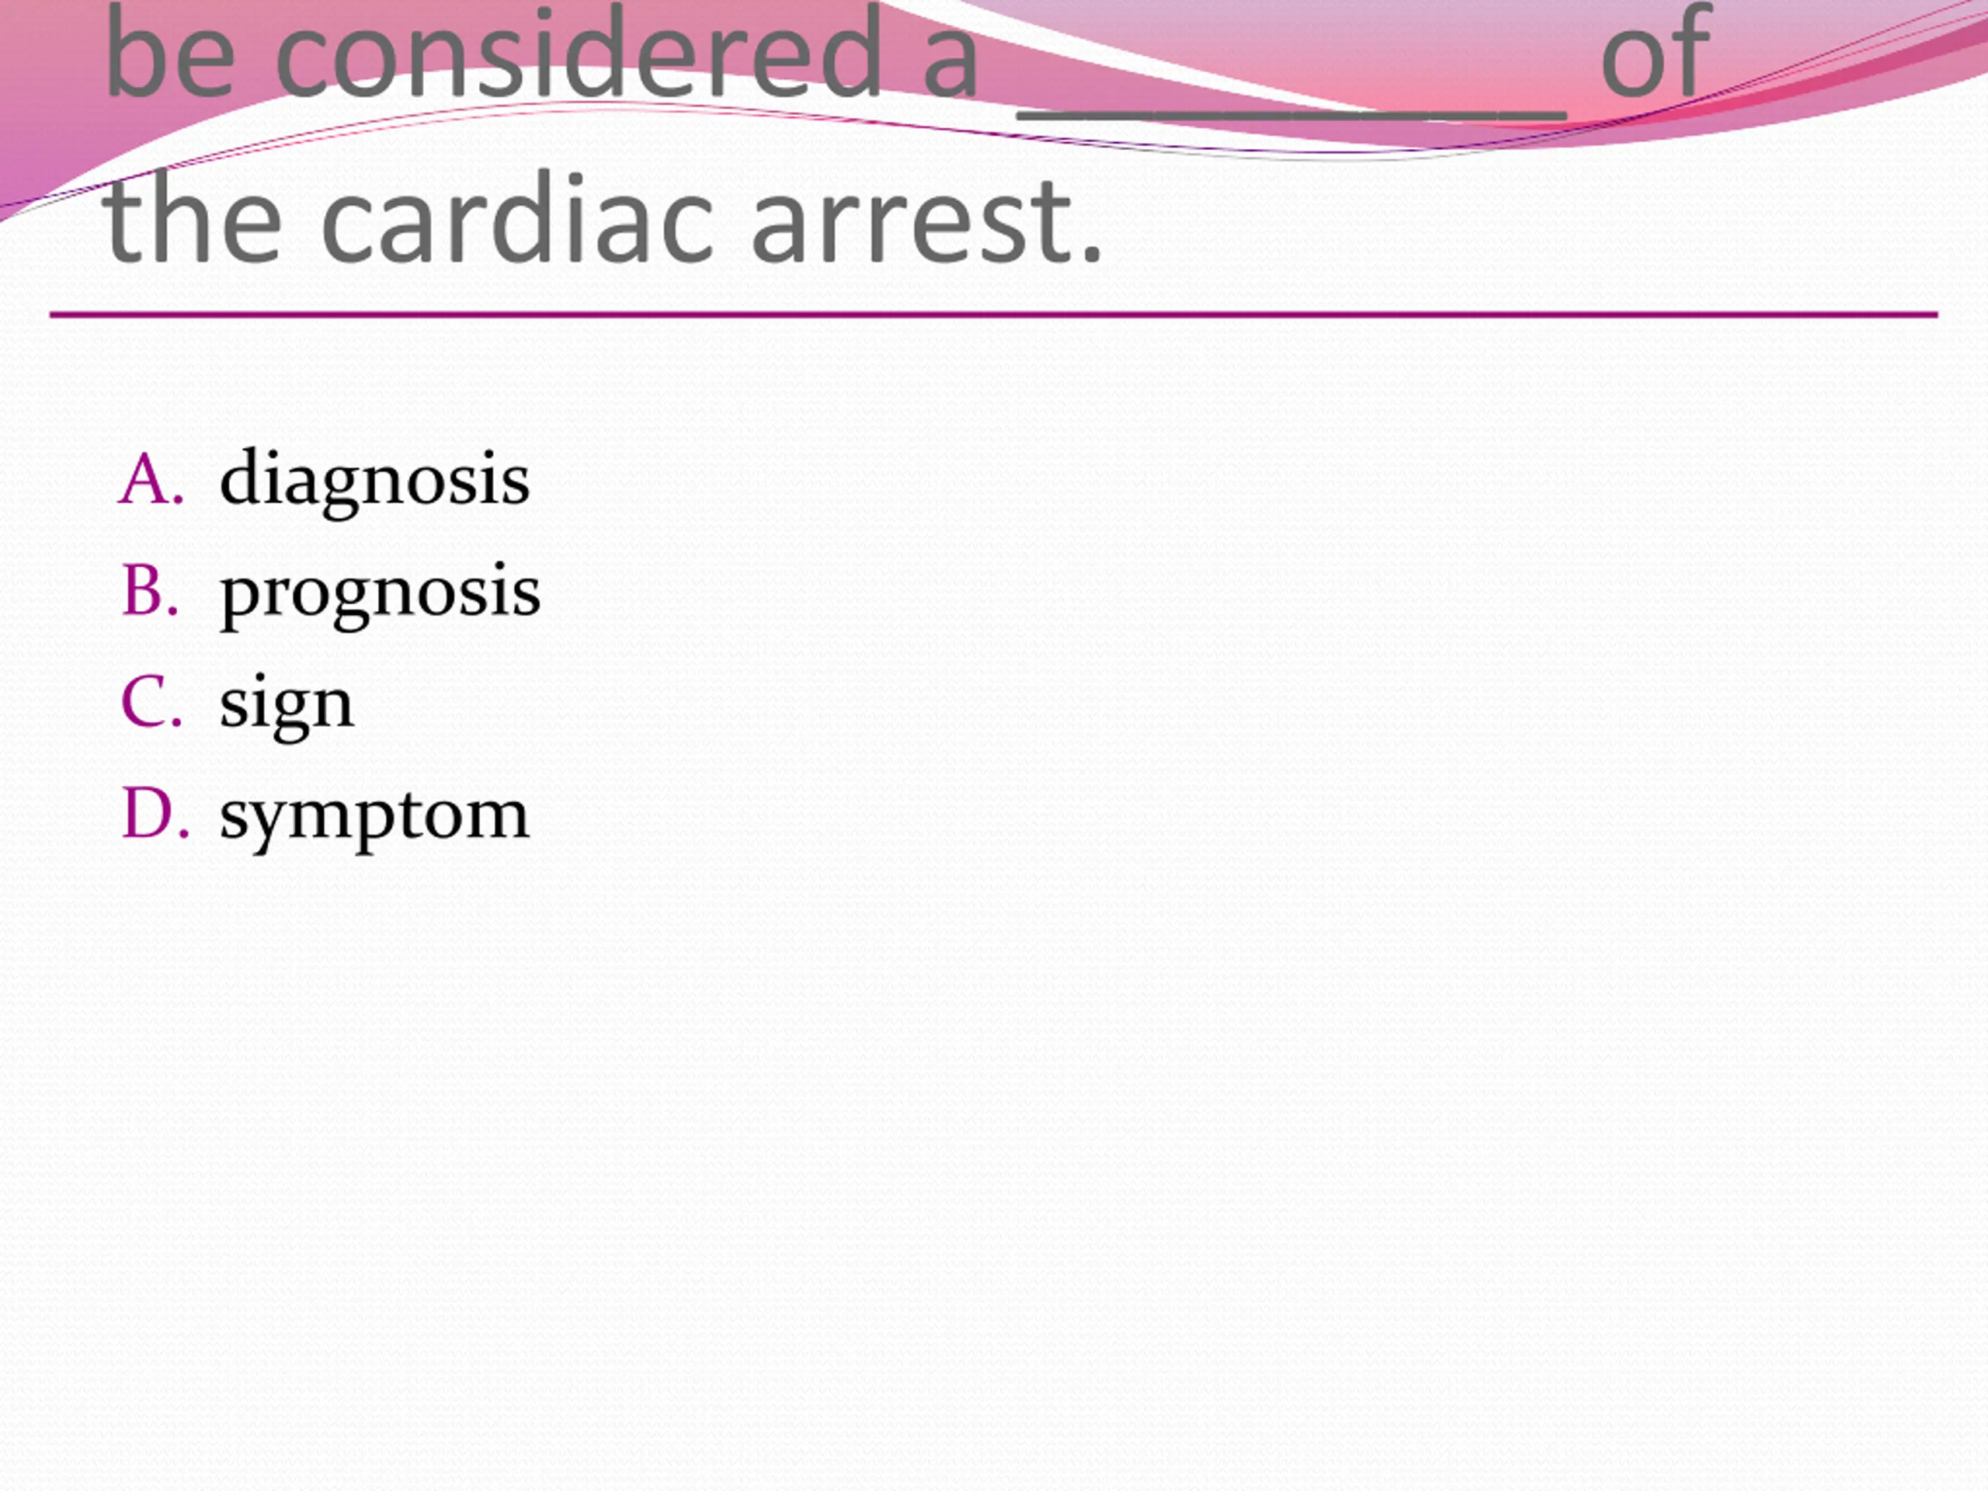Screen dimensions: 1988x1491
Task: Select answer letter B
Action: (150, 592)
